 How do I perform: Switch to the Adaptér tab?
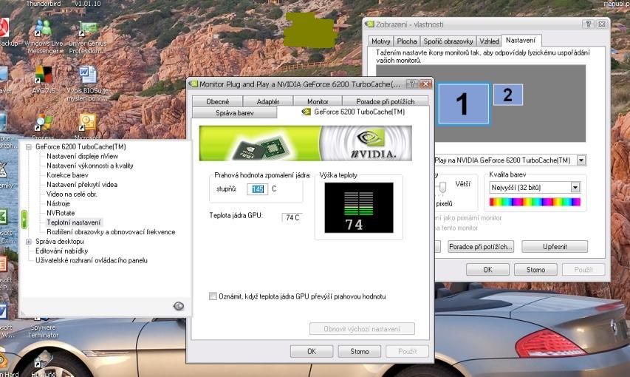(268, 101)
